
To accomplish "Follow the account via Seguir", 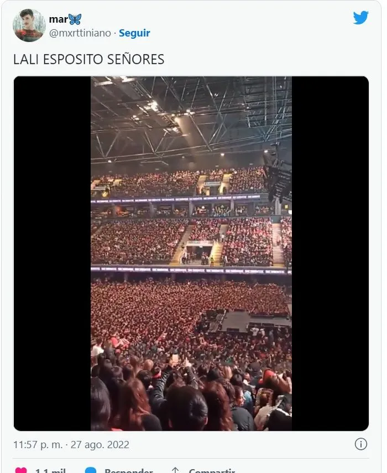I will (x=134, y=33).
